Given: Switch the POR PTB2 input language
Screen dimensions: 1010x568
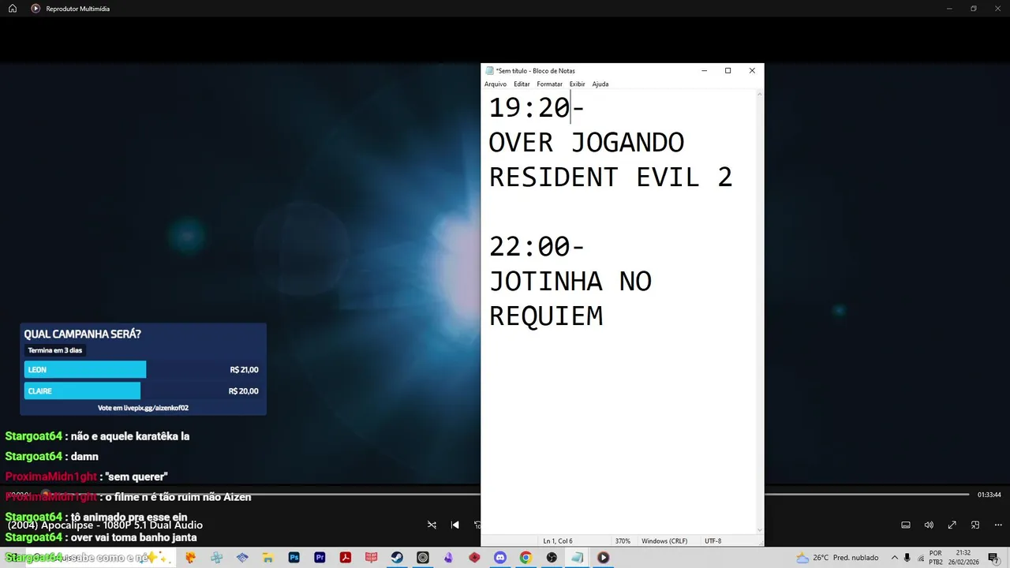Looking at the screenshot, I should tap(936, 558).
